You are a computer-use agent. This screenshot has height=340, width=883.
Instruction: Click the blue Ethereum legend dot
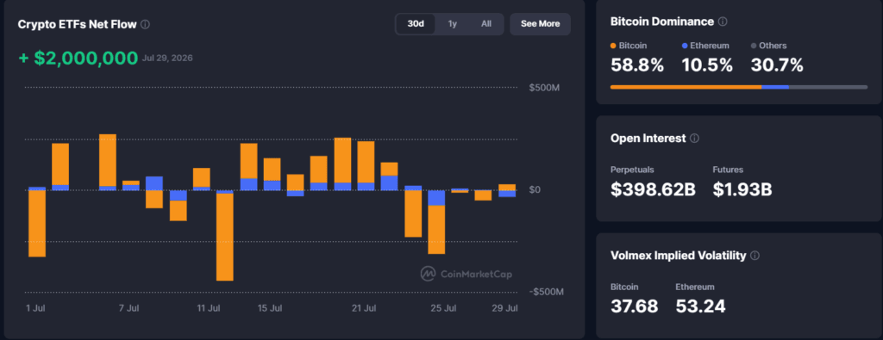(684, 46)
